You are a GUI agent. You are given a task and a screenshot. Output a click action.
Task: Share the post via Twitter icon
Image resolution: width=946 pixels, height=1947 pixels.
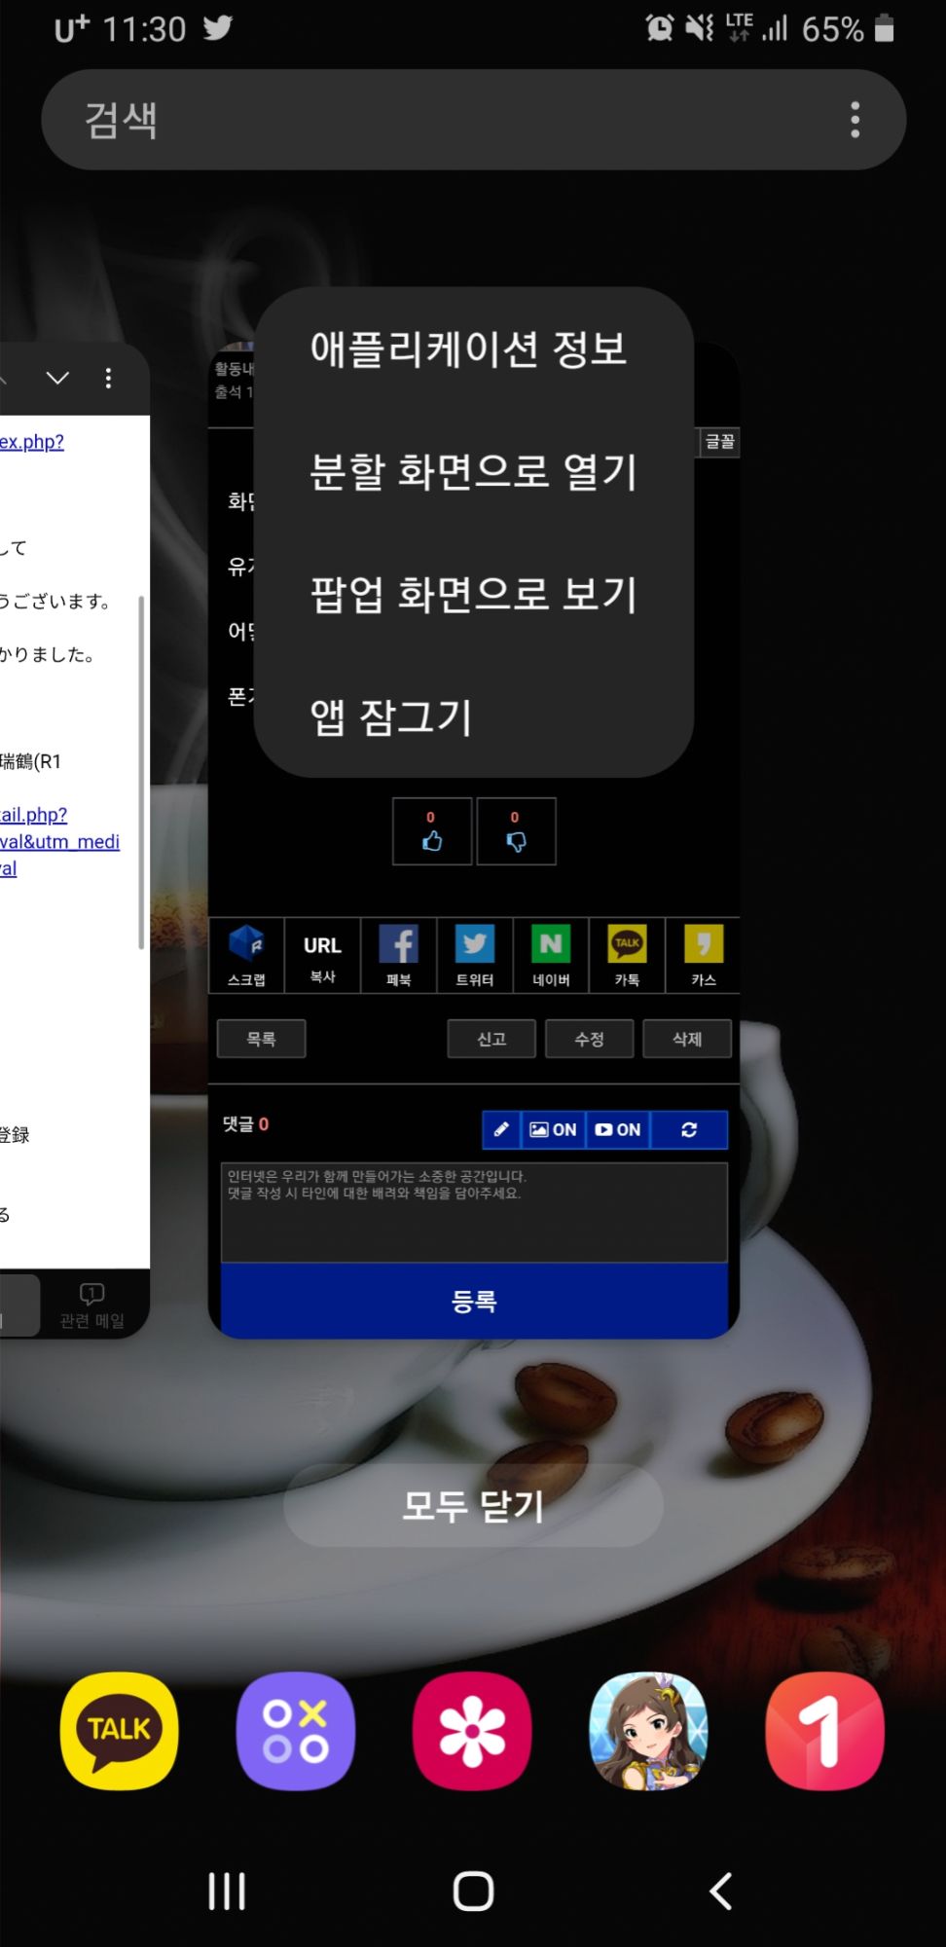[475, 955]
